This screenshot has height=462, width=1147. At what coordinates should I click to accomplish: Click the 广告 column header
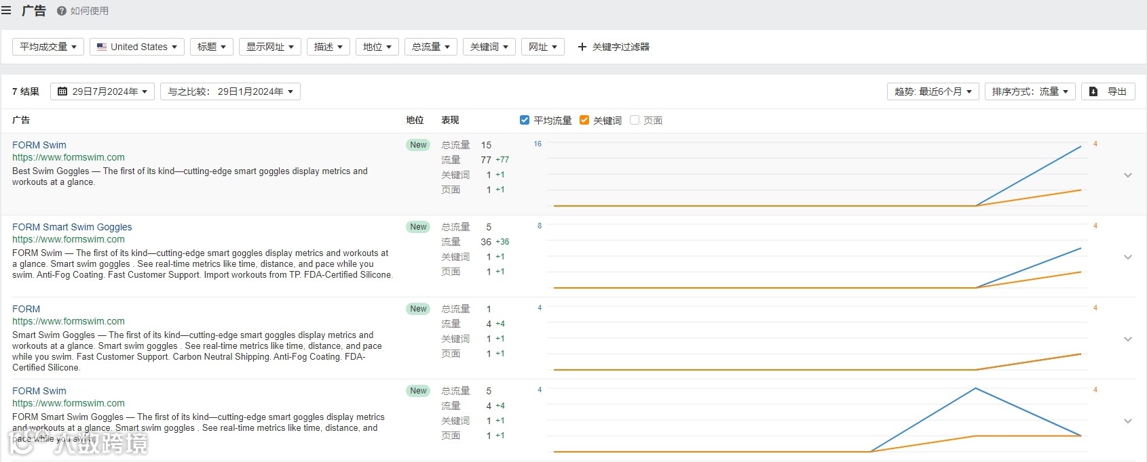pos(21,120)
